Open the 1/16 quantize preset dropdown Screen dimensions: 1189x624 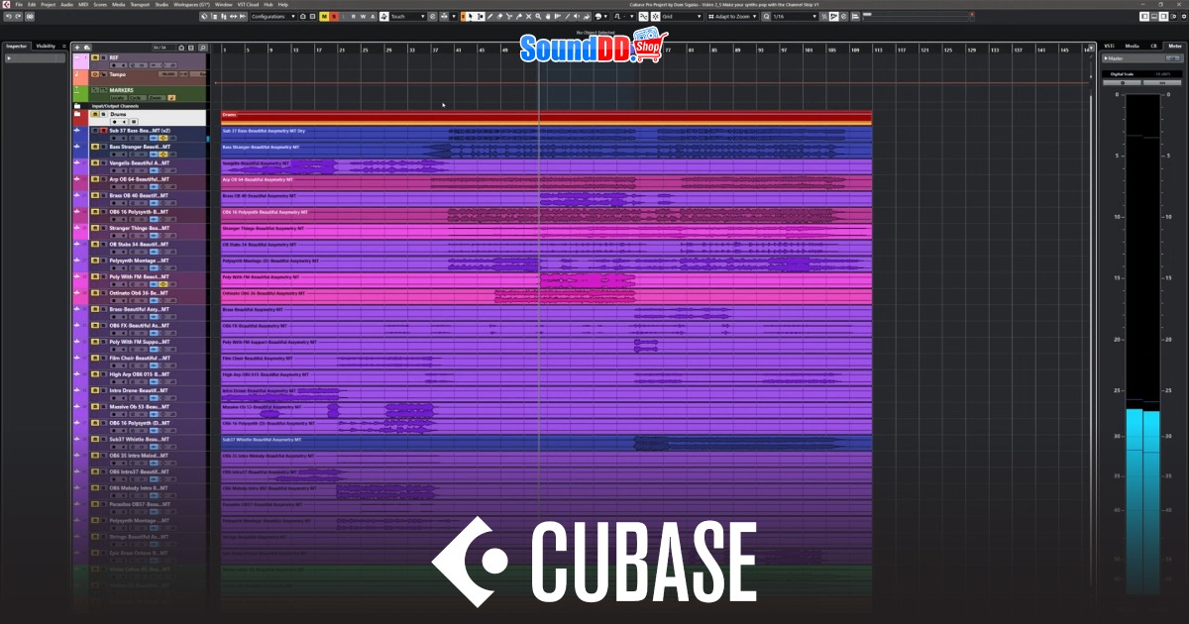(796, 17)
